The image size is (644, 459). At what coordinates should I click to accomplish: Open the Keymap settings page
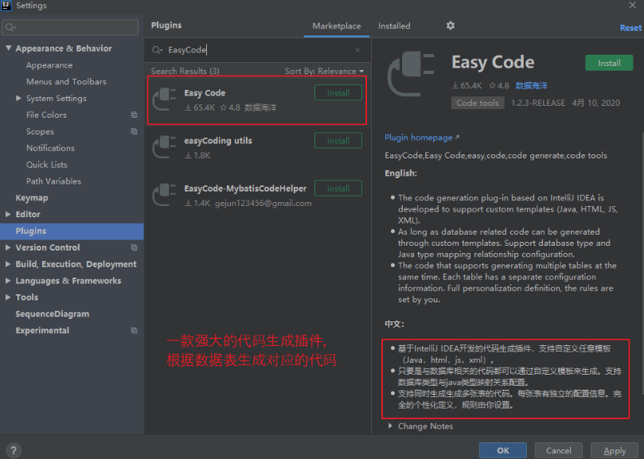point(32,198)
